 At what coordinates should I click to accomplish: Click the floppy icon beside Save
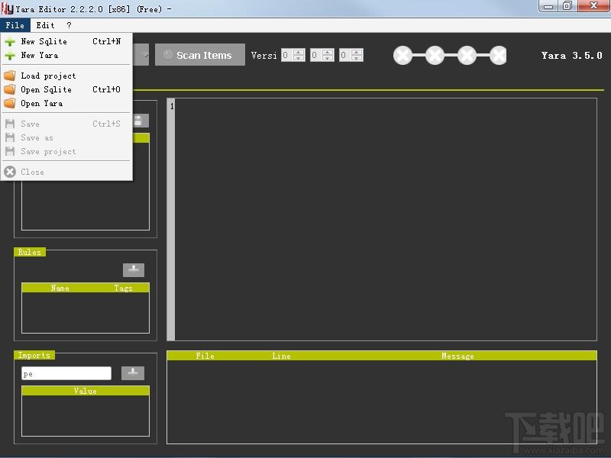(10, 124)
